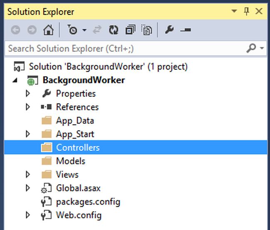270x230 pixels.
Task: Click the Pending Changes Filter clock icon
Action: (73, 30)
